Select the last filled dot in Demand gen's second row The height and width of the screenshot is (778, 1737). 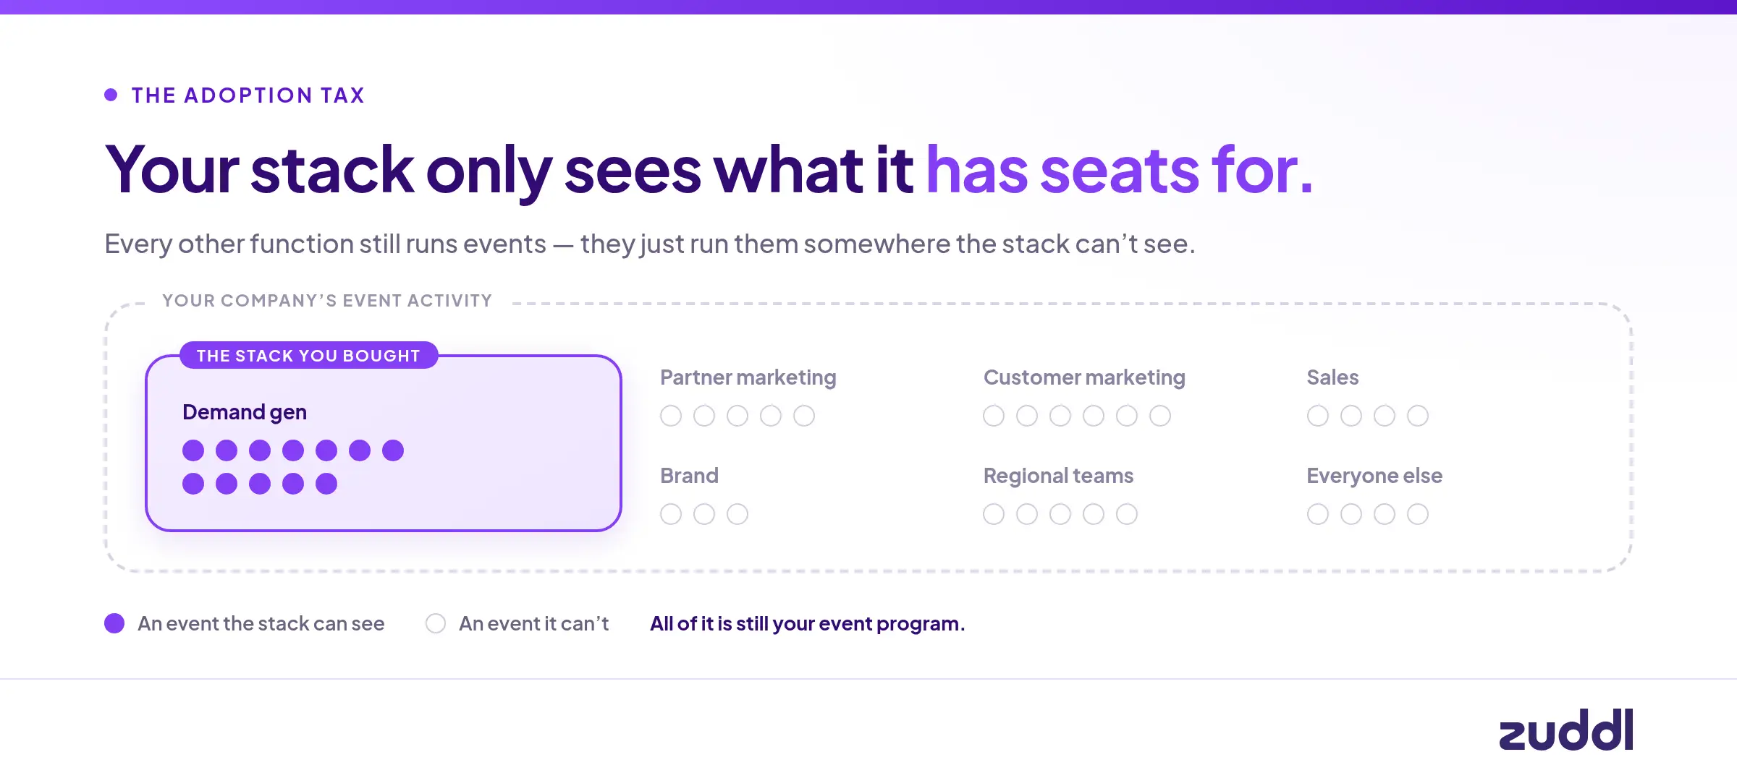pyautogui.click(x=326, y=484)
